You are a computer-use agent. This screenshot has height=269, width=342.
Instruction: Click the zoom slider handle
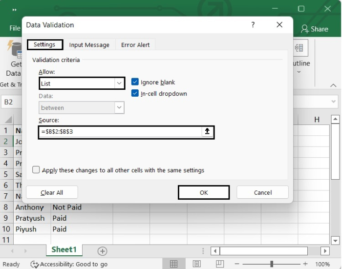272,264
